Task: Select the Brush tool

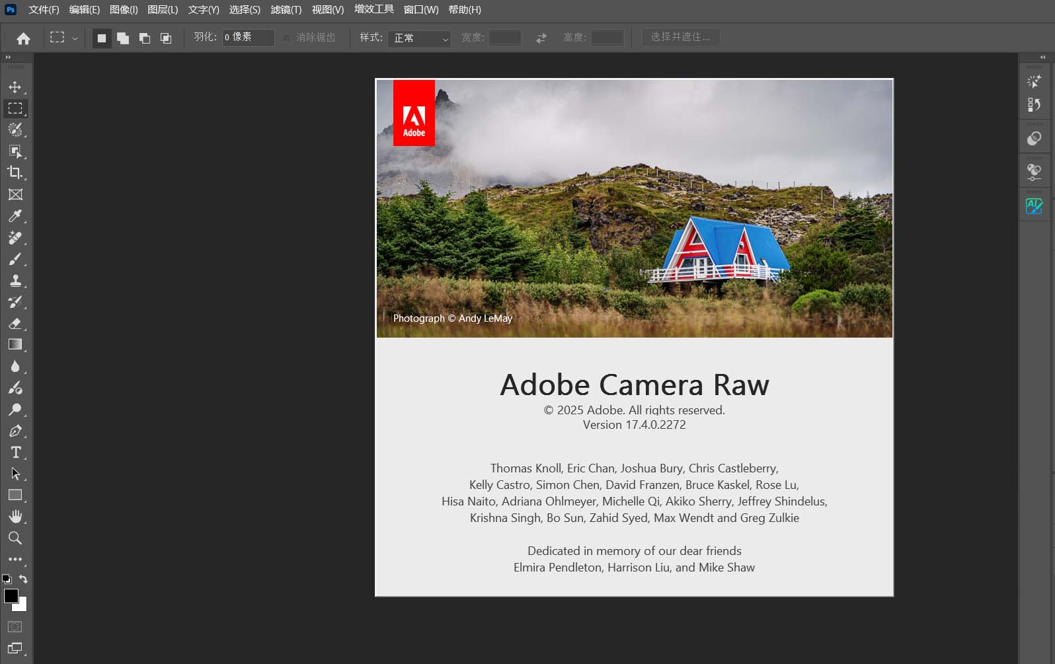Action: click(15, 258)
